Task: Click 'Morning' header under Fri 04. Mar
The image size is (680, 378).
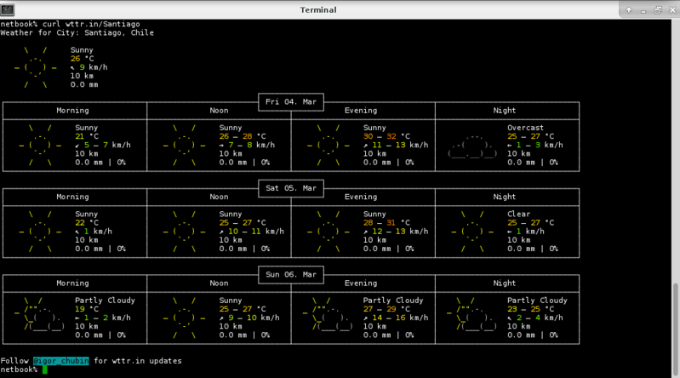Action: (x=72, y=110)
